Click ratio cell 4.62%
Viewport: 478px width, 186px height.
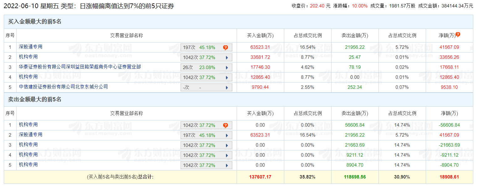click(x=308, y=67)
